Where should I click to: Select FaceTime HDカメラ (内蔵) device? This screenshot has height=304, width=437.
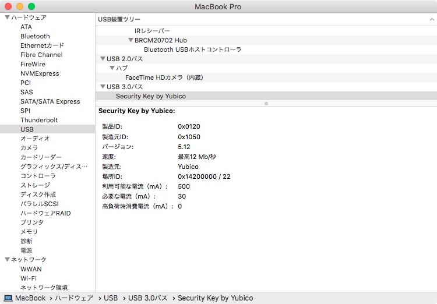[164, 77]
